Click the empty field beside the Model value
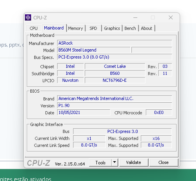The width and height of the screenshot is (196, 181). coord(152,50)
